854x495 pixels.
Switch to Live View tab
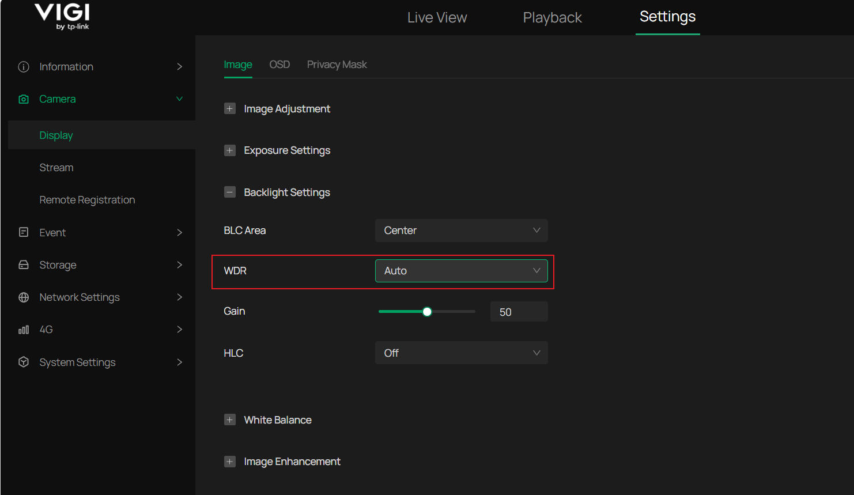pyautogui.click(x=437, y=17)
